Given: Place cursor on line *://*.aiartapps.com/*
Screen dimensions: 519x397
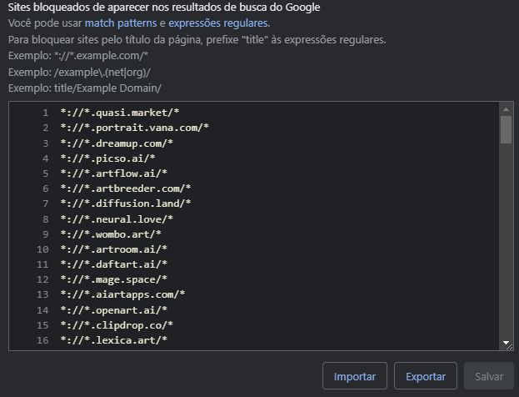Looking at the screenshot, I should pos(122,295).
